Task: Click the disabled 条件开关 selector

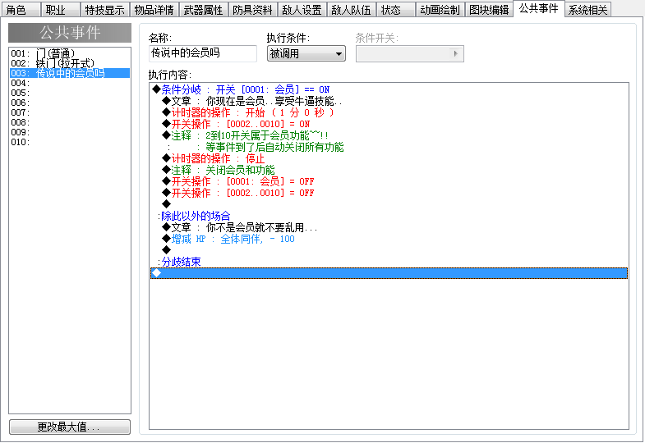Action: point(410,54)
